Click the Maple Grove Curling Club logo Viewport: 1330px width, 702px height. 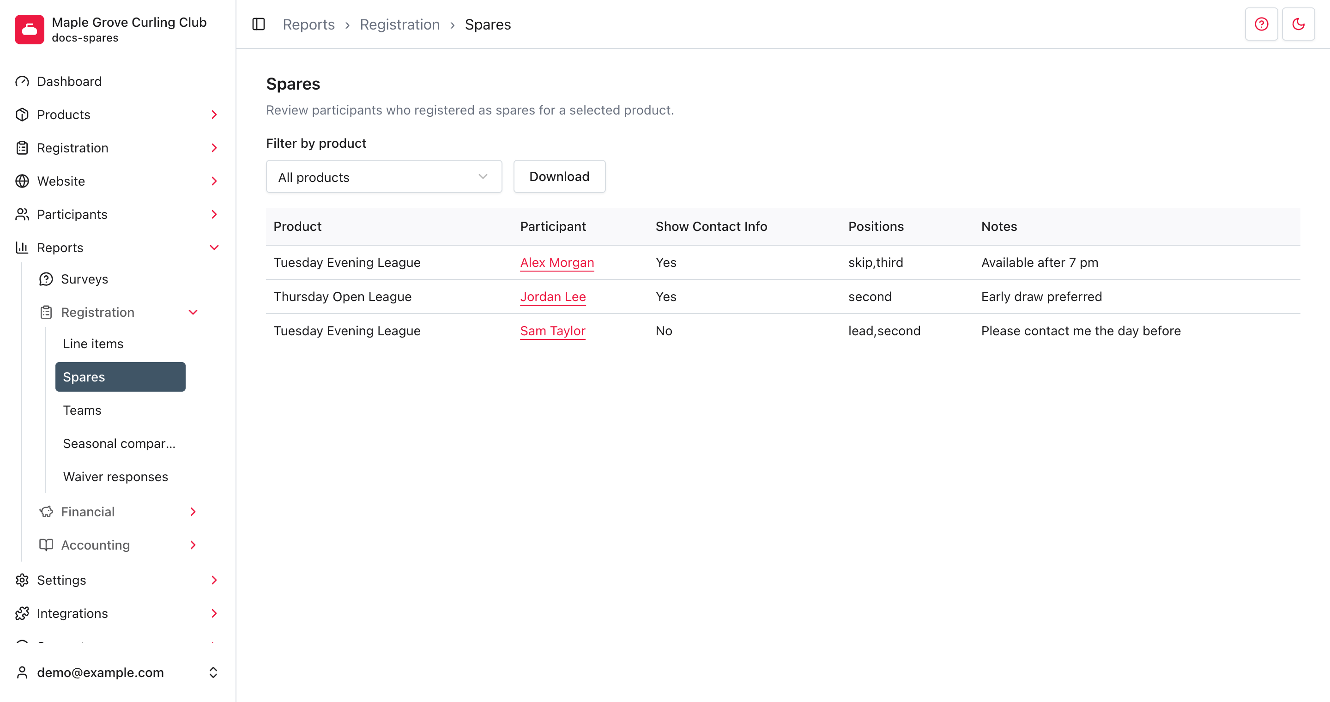click(x=30, y=30)
